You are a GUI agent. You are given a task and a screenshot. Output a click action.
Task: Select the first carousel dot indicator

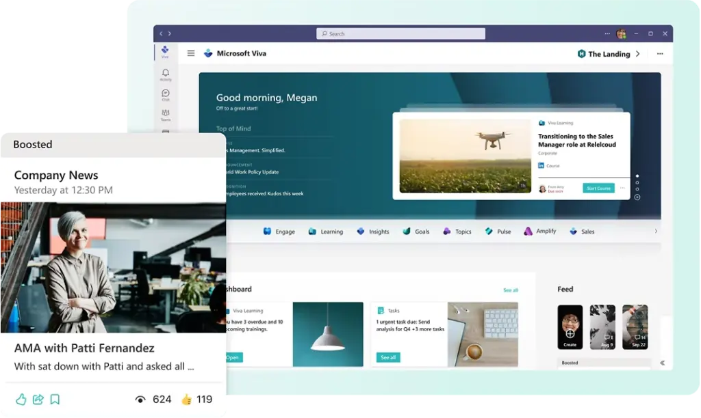tap(637, 176)
